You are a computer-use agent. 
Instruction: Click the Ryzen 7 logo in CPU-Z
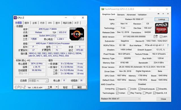click(x=77, y=34)
